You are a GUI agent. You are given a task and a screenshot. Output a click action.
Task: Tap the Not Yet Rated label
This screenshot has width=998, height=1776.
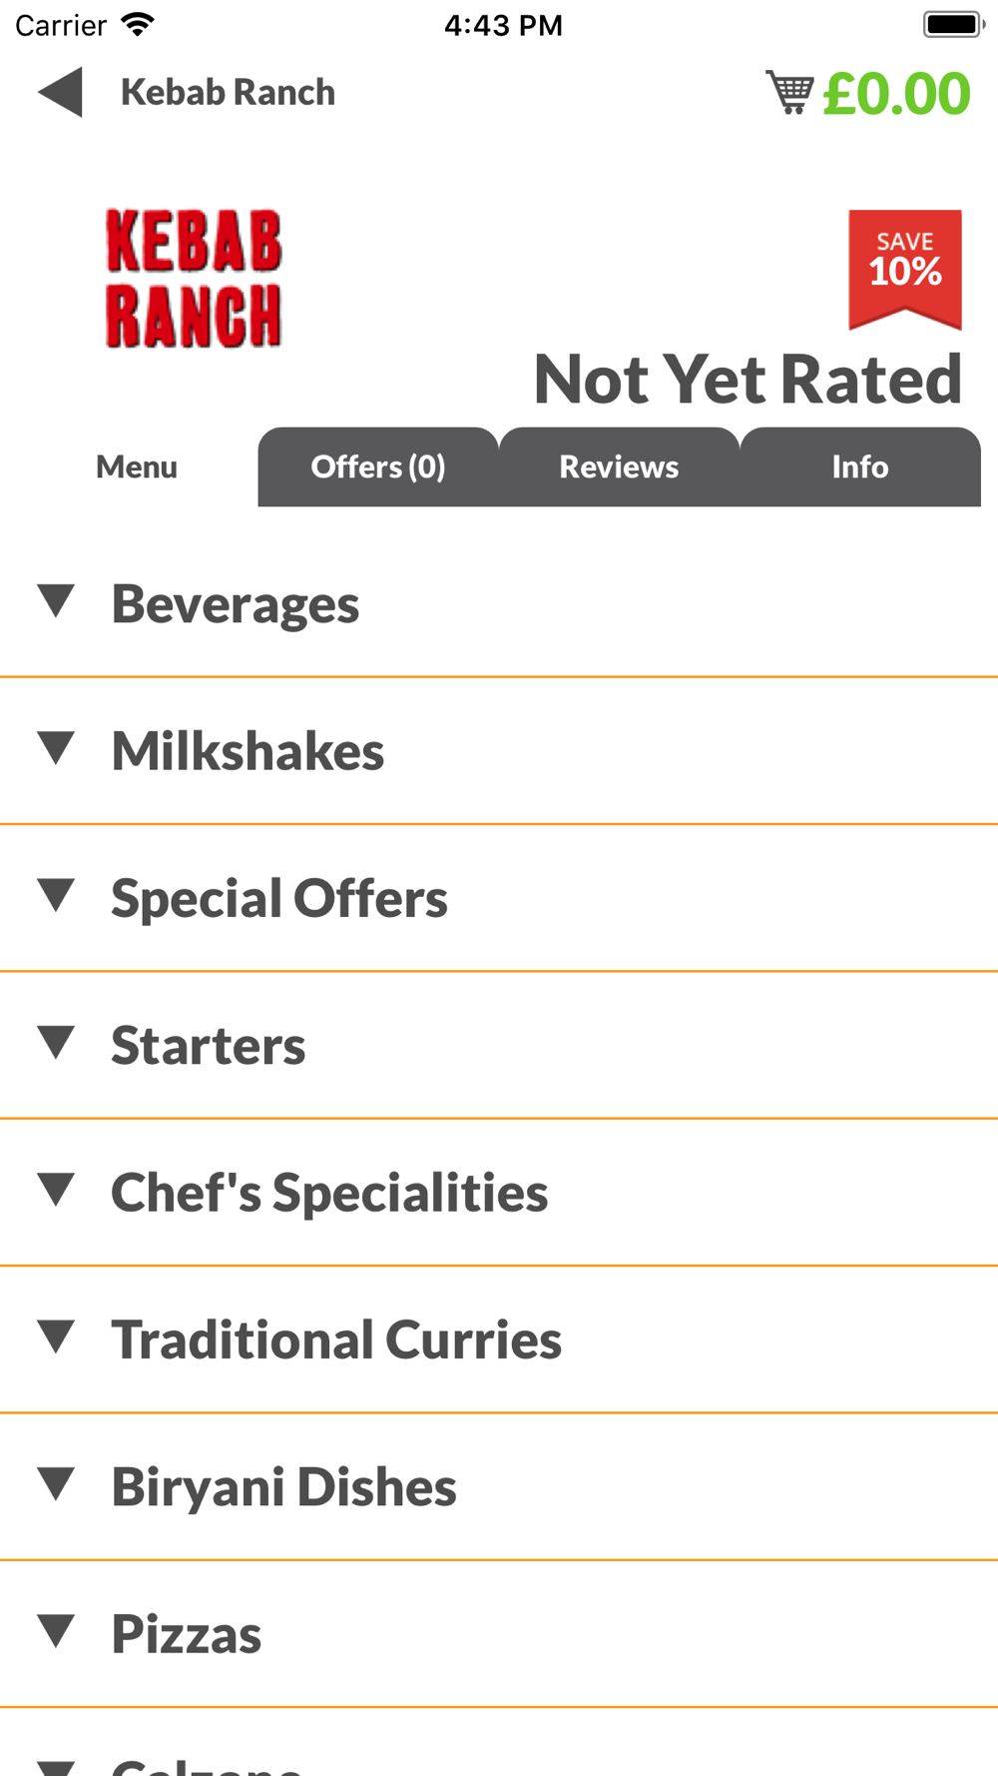748,380
